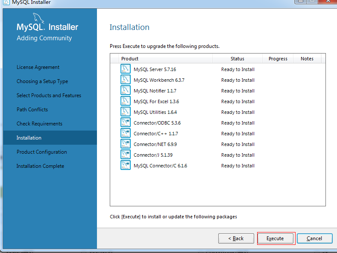Viewport: 337px width, 253px height.
Task: Select the Connector/J 5.1.39 row
Action: click(218, 155)
